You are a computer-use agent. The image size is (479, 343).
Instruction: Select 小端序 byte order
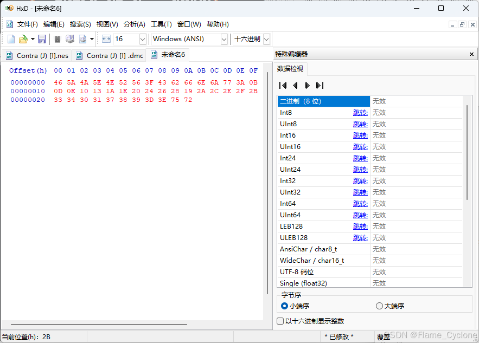284,306
